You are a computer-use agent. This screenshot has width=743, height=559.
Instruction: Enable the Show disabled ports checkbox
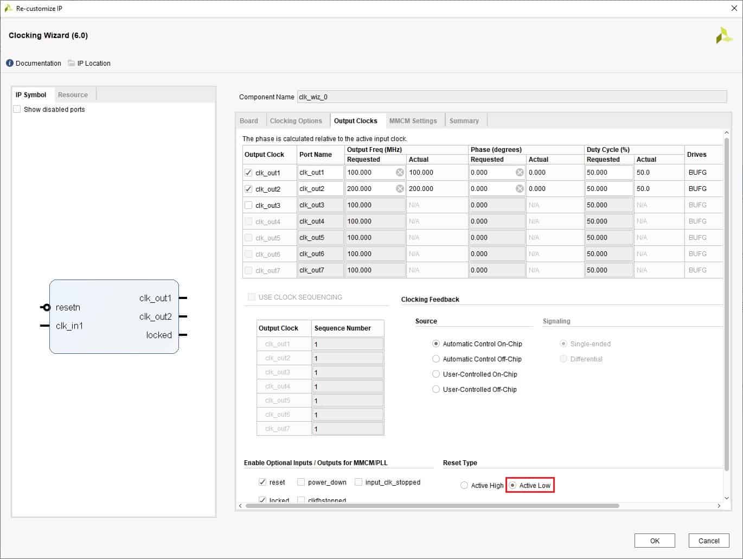(17, 110)
